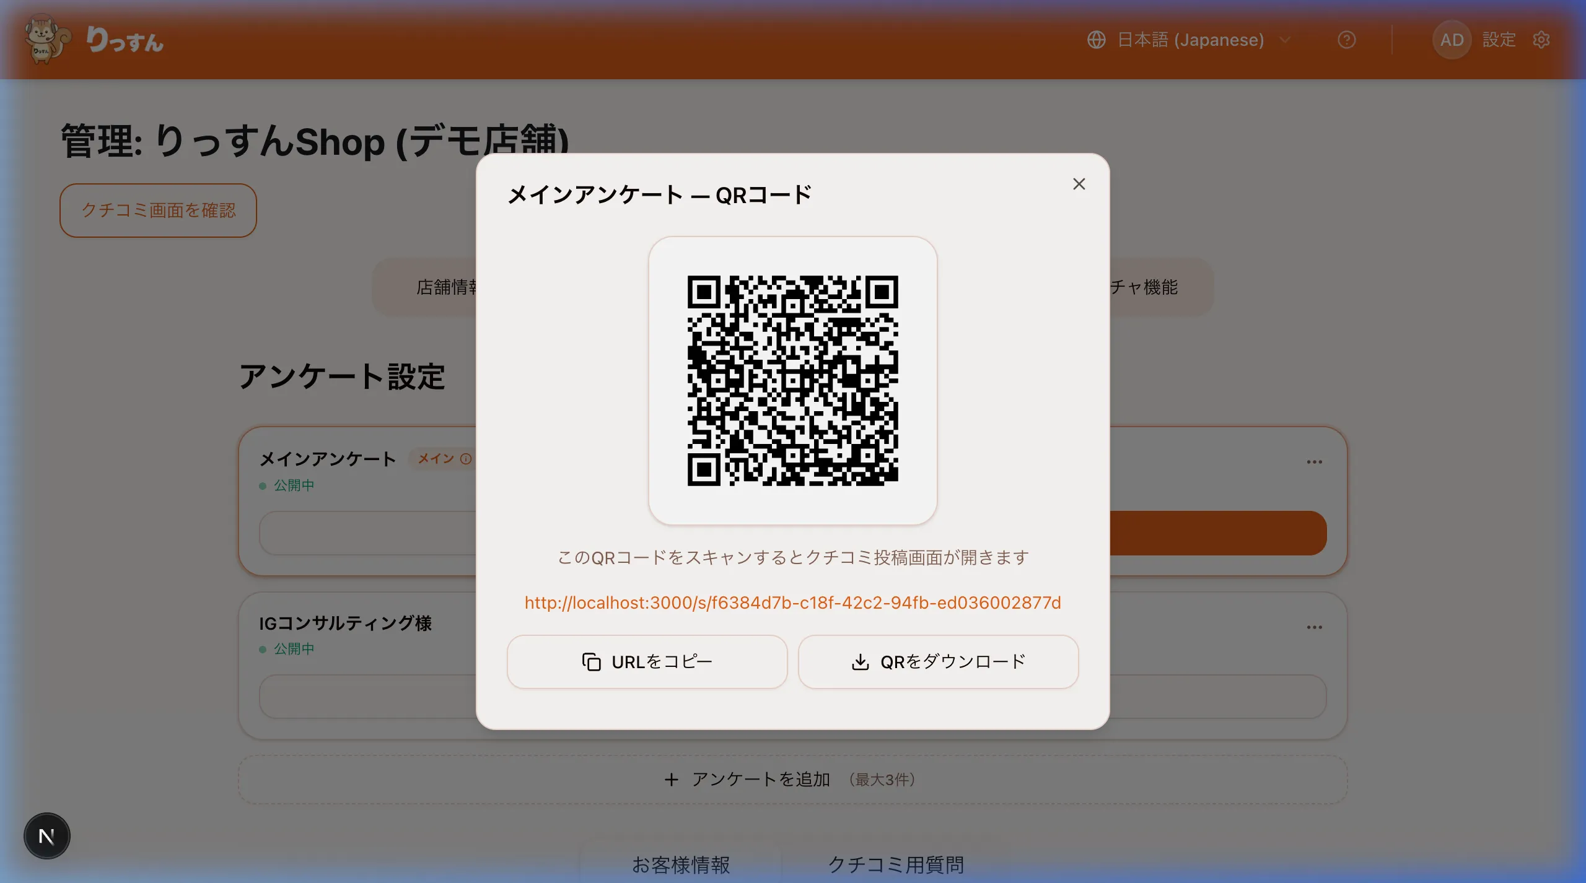Image resolution: width=1586 pixels, height=883 pixels.
Task: Click the Next.js N dev indicator
Action: (46, 836)
